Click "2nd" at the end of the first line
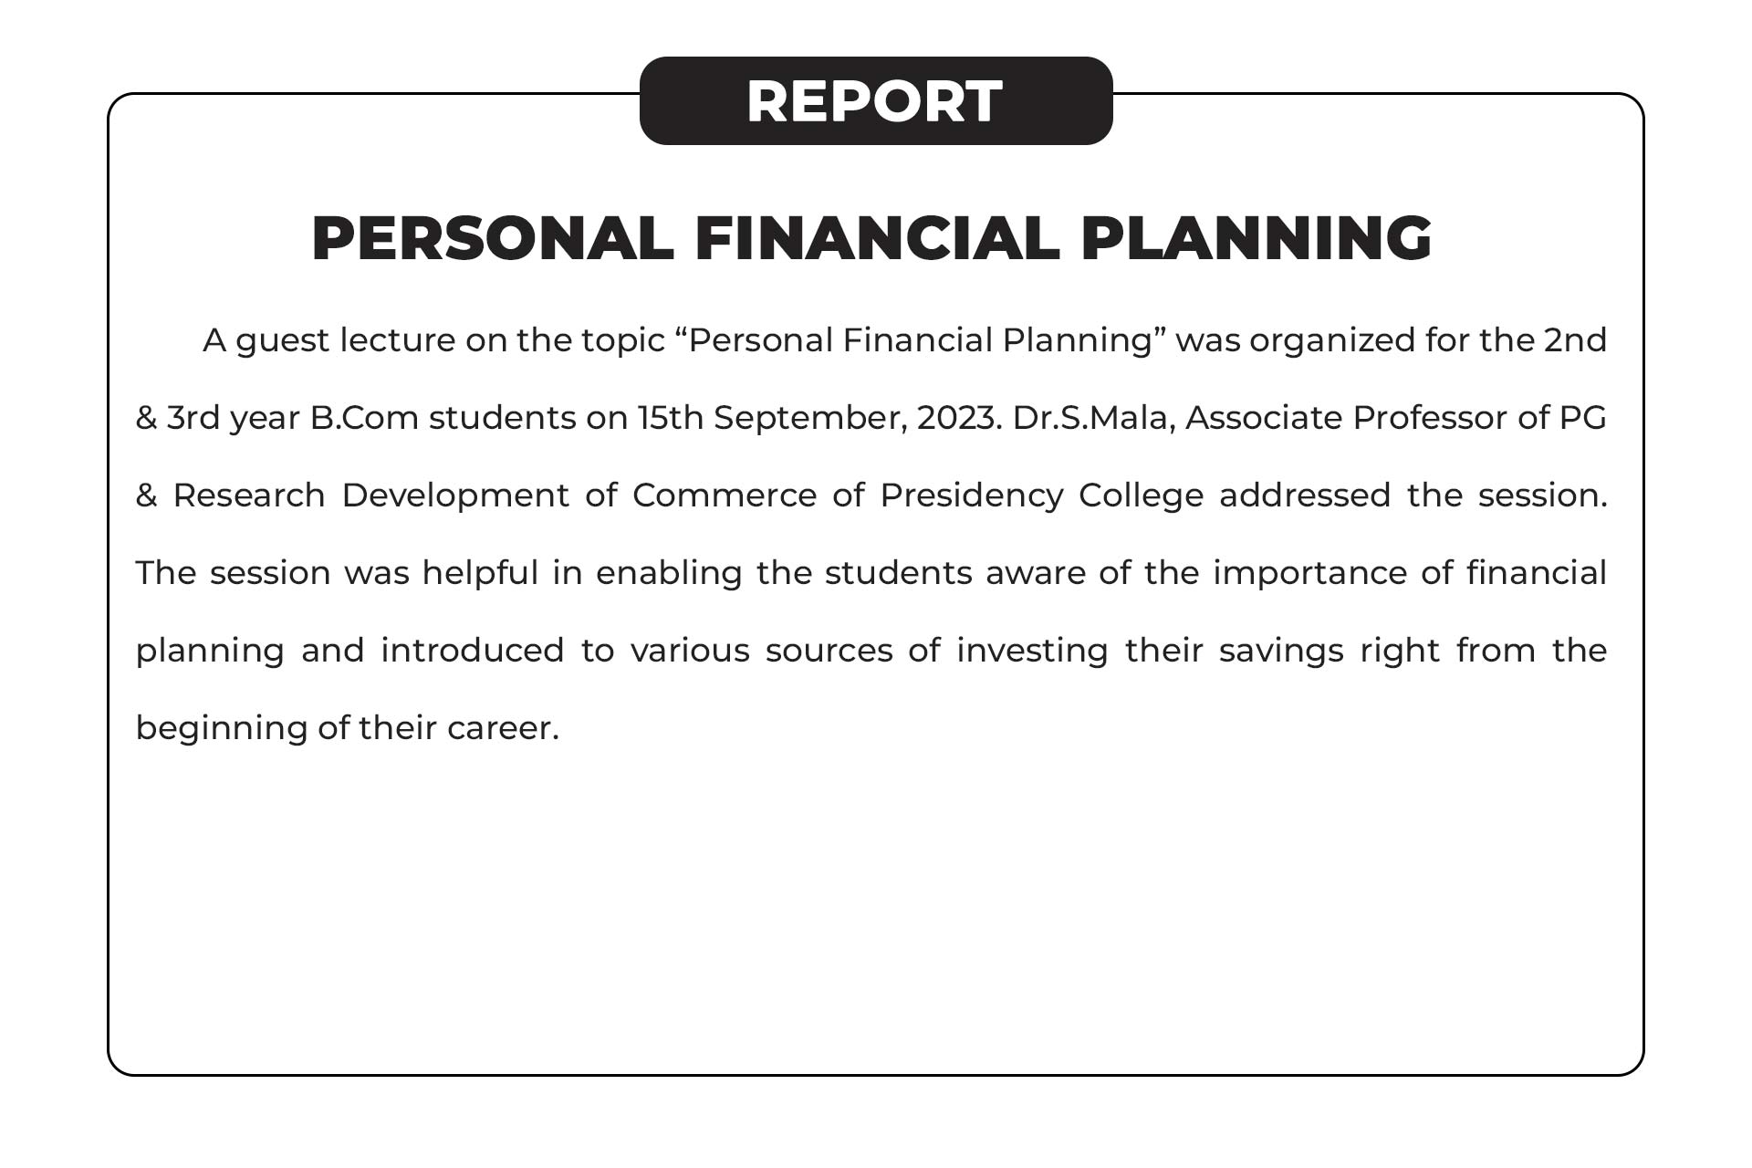The image size is (1752, 1168). [1575, 340]
